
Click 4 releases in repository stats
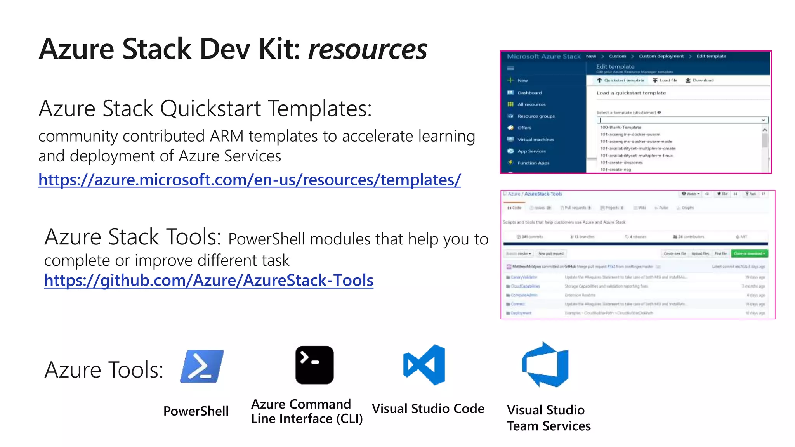pos(635,237)
